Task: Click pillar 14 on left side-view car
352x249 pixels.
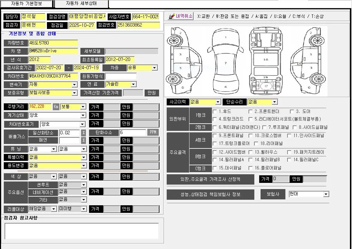Action: click(x=193, y=64)
